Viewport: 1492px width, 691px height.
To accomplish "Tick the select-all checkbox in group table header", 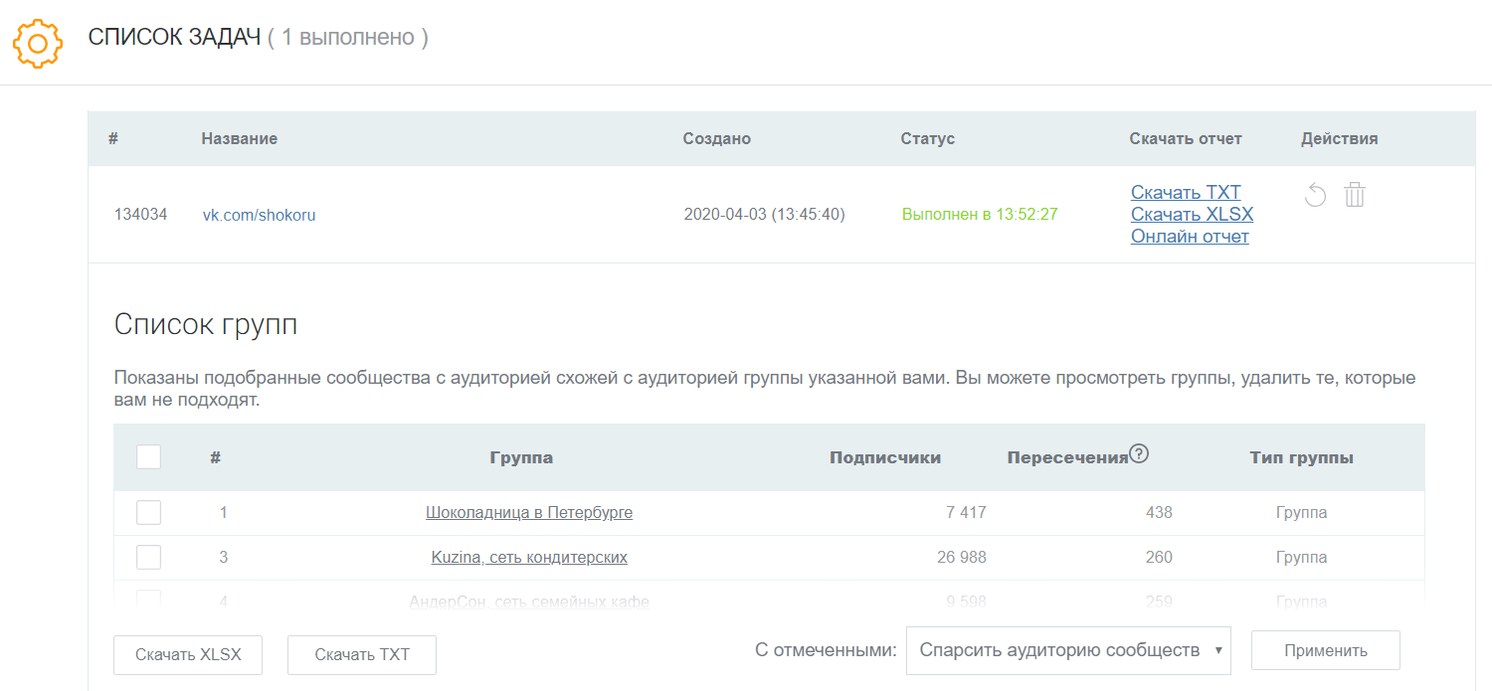I will [x=148, y=456].
